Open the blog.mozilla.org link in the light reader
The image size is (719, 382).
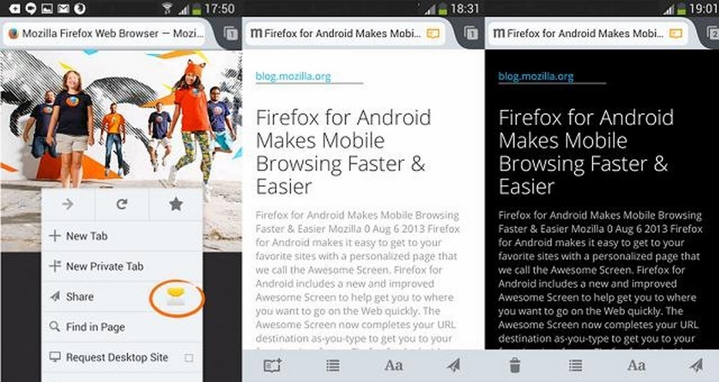(x=293, y=76)
